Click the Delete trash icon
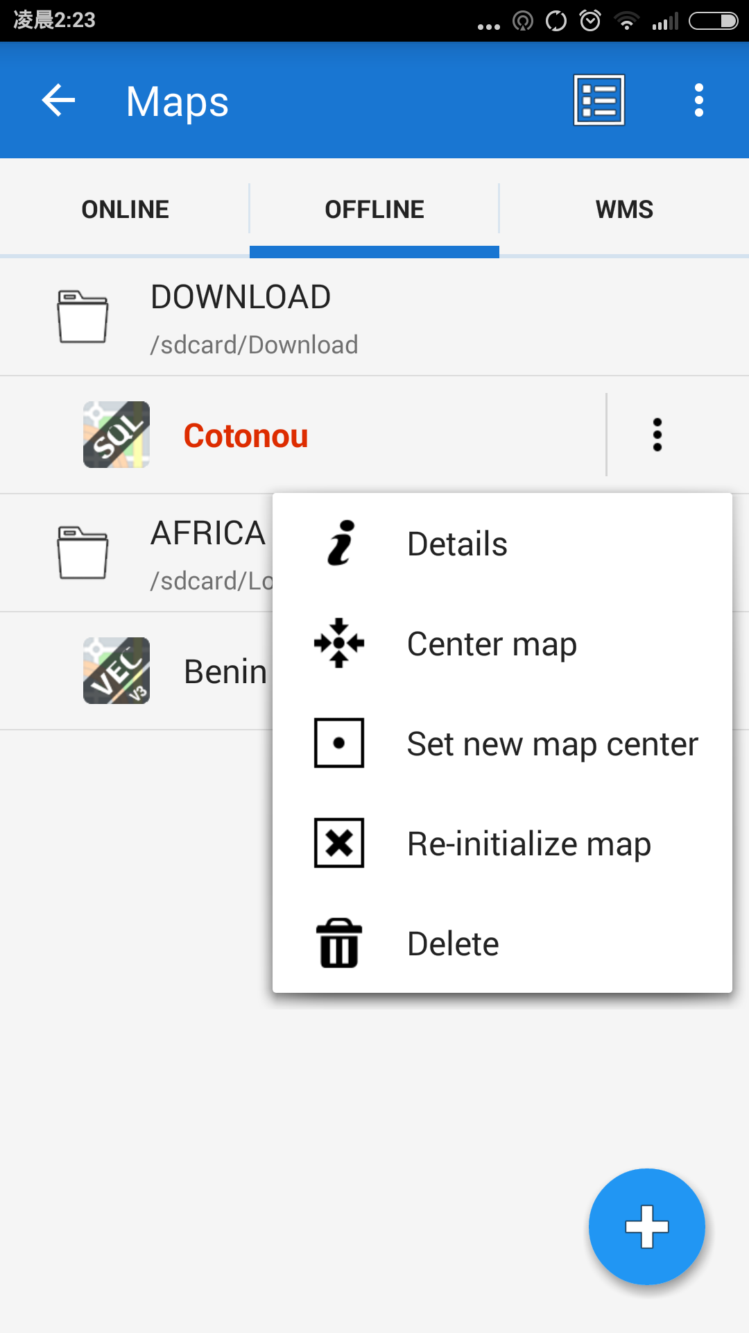The width and height of the screenshot is (749, 1333). tap(339, 943)
